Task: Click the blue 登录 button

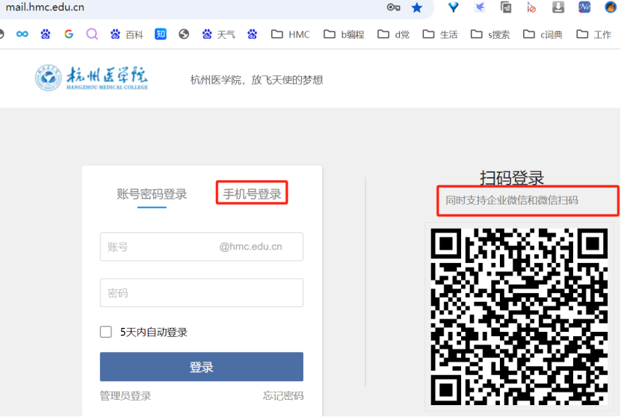Action: pyautogui.click(x=202, y=367)
